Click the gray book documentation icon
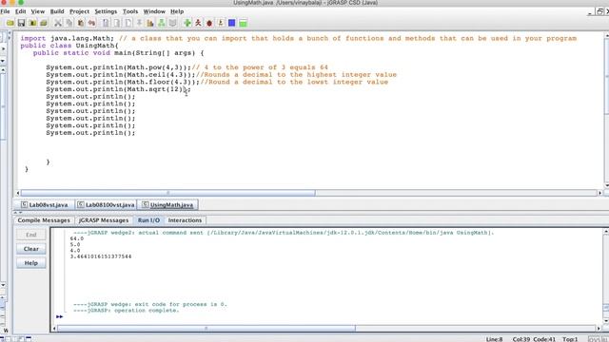The image size is (609, 342). pyautogui.click(x=172, y=23)
